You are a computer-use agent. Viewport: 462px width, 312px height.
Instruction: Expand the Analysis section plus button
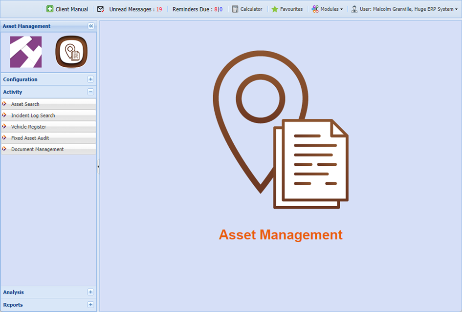pyautogui.click(x=90, y=292)
